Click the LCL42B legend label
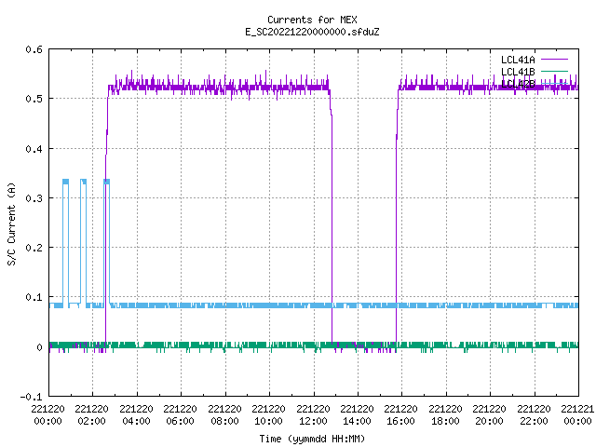Image resolution: width=596 pixels, height=447 pixels. pyautogui.click(x=518, y=84)
